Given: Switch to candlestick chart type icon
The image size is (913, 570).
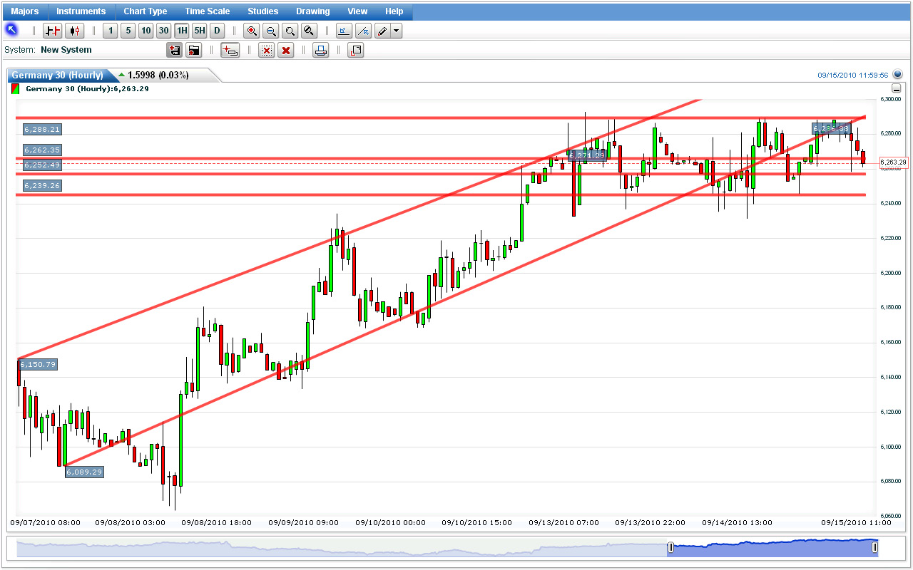Looking at the screenshot, I should [x=75, y=31].
